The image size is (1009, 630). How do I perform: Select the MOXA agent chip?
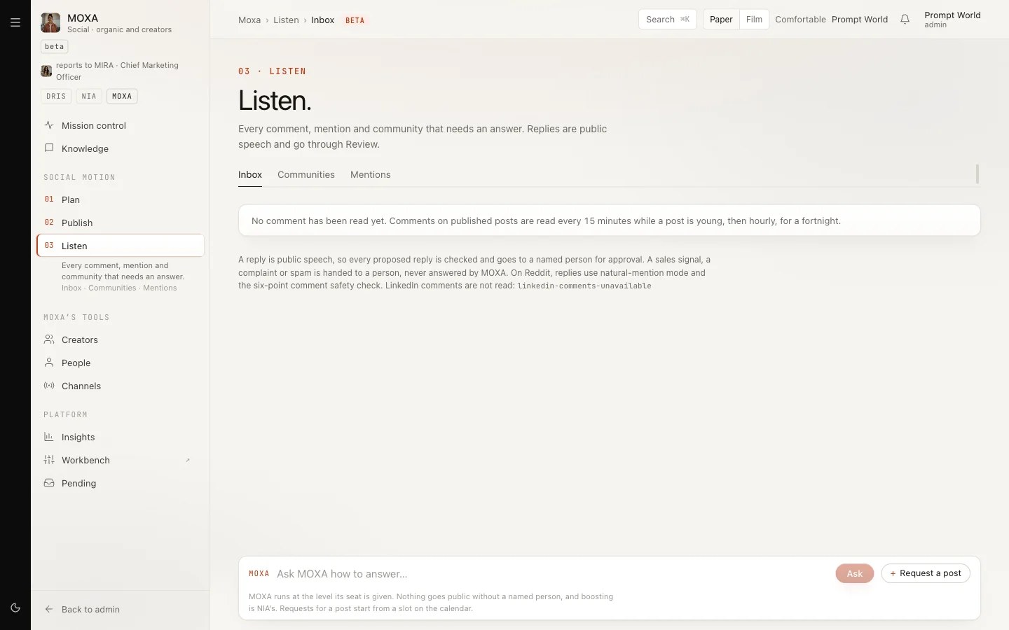[122, 96]
